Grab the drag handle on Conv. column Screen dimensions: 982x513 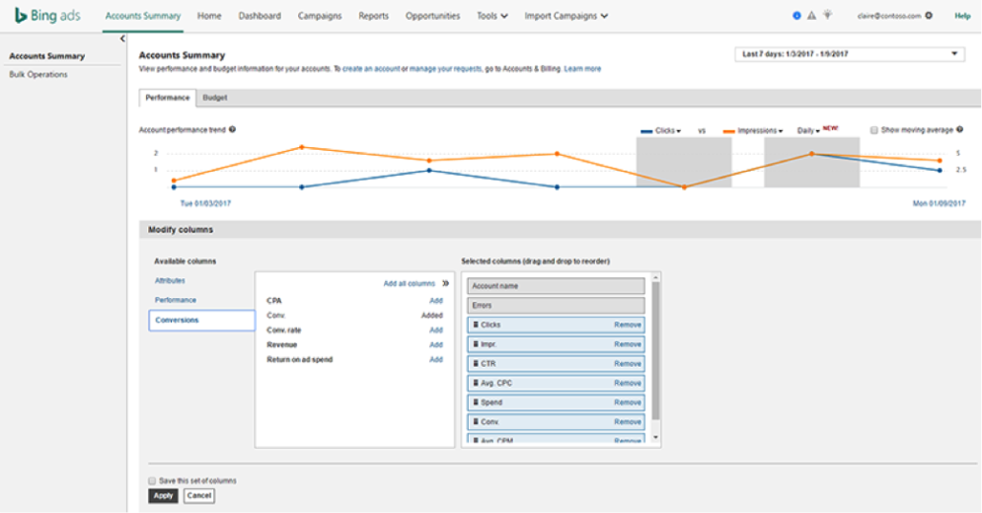click(x=476, y=421)
